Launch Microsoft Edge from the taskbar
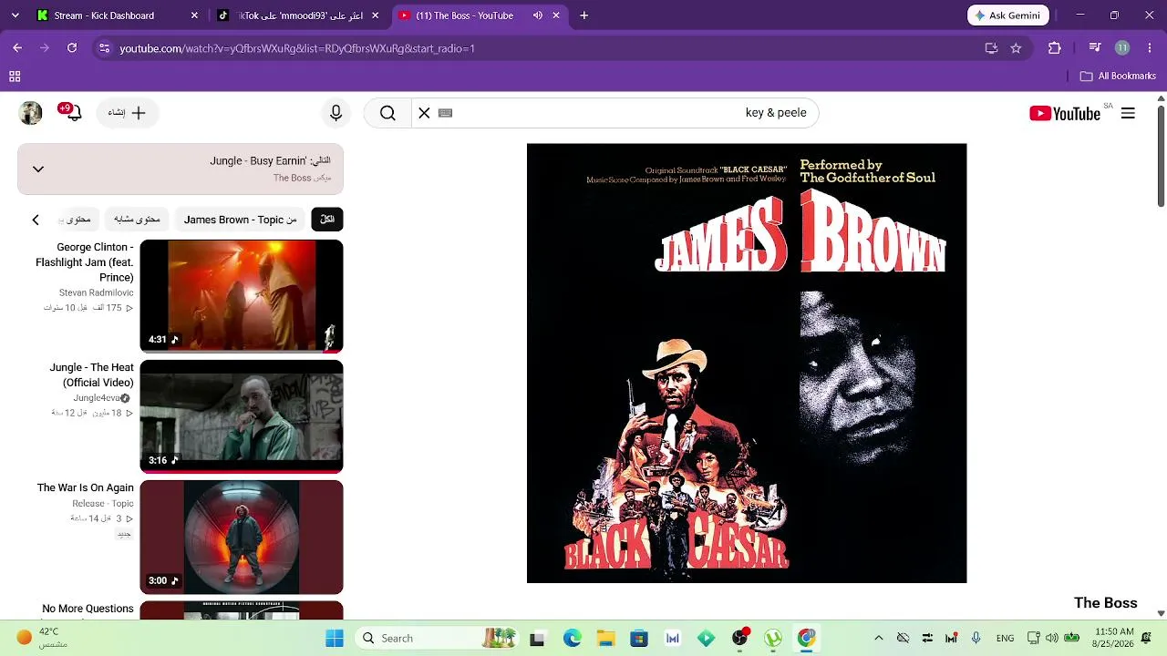 (572, 638)
